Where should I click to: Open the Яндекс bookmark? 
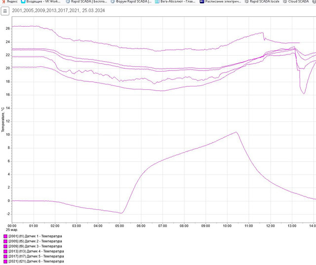pos(10,1)
